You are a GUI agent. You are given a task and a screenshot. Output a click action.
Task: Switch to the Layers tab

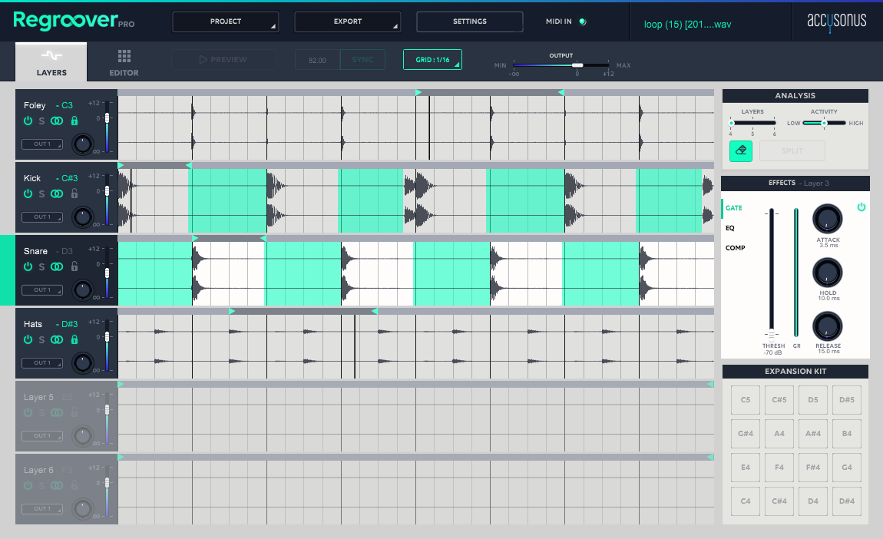pyautogui.click(x=51, y=62)
